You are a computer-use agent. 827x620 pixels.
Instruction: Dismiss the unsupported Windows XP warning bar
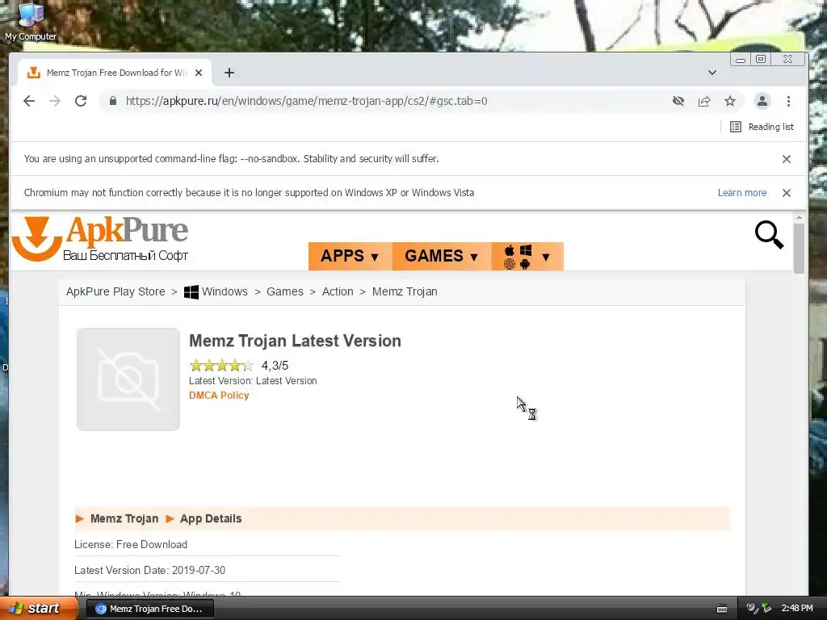pos(787,193)
